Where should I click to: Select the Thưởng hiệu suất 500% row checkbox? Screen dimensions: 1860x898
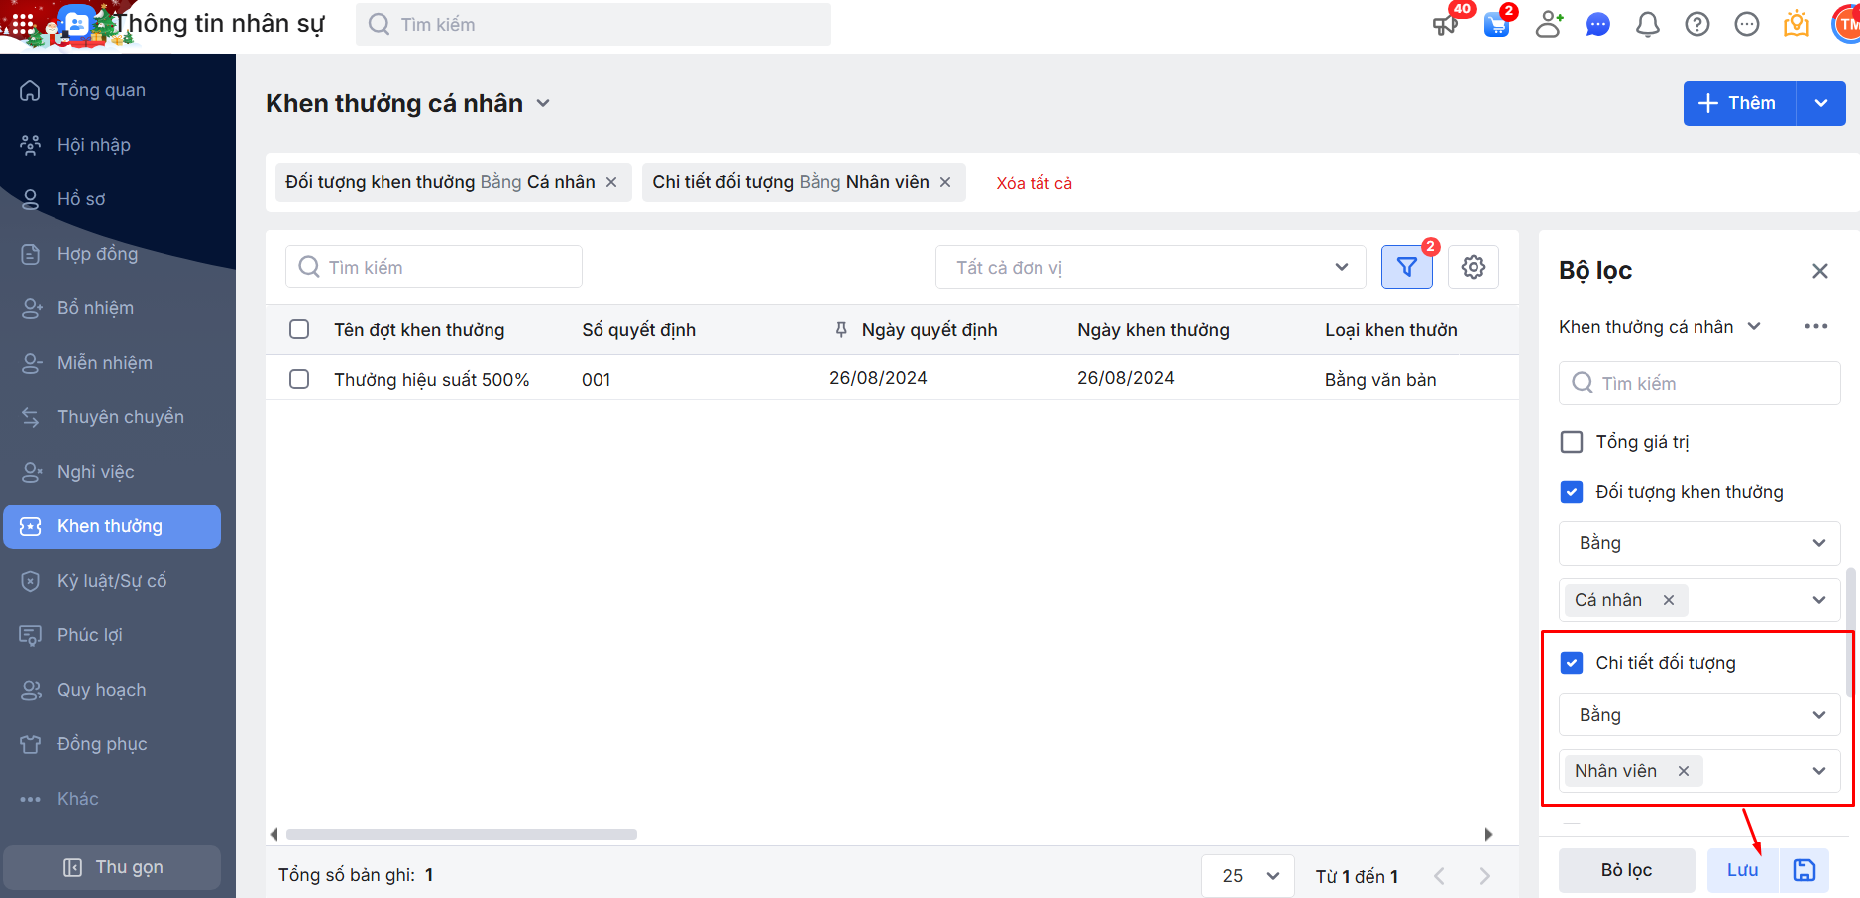[299, 379]
